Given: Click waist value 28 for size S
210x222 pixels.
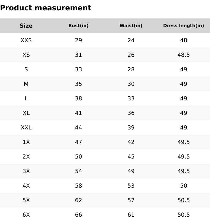Looking at the screenshot, I should pyautogui.click(x=131, y=69).
